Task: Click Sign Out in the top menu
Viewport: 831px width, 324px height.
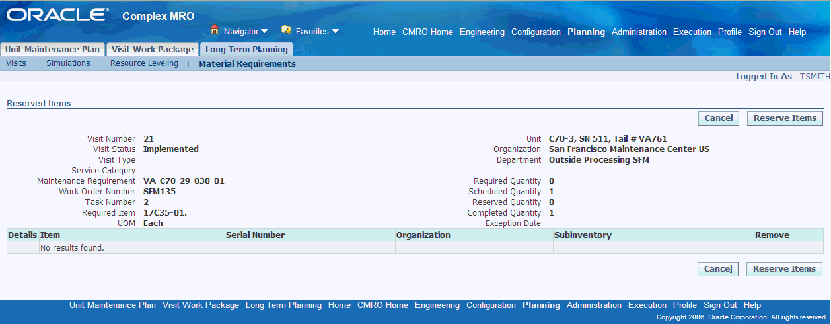Action: [765, 32]
